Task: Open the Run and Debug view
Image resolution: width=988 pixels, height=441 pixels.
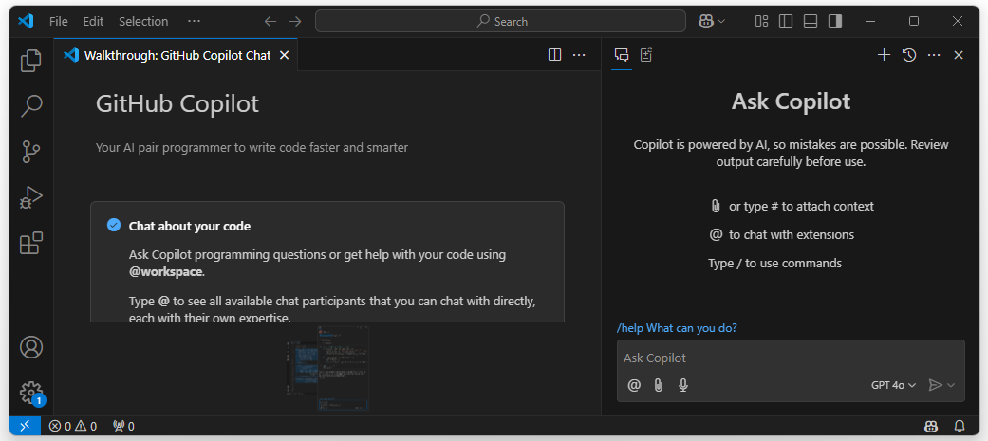Action: (31, 197)
